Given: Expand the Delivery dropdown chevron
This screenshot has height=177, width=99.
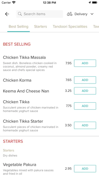Looking at the screenshot, I should [x=92, y=14].
